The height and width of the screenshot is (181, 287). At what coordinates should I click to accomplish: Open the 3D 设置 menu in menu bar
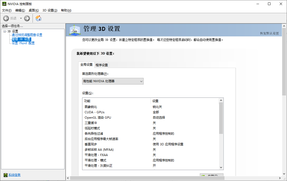(50, 10)
